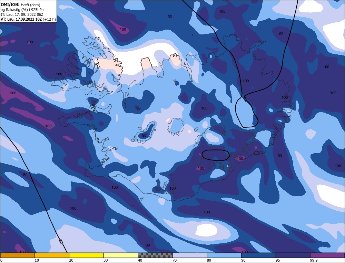Click the '98' humidity value on the map
This screenshot has height=263, width=345.
pos(144,135)
